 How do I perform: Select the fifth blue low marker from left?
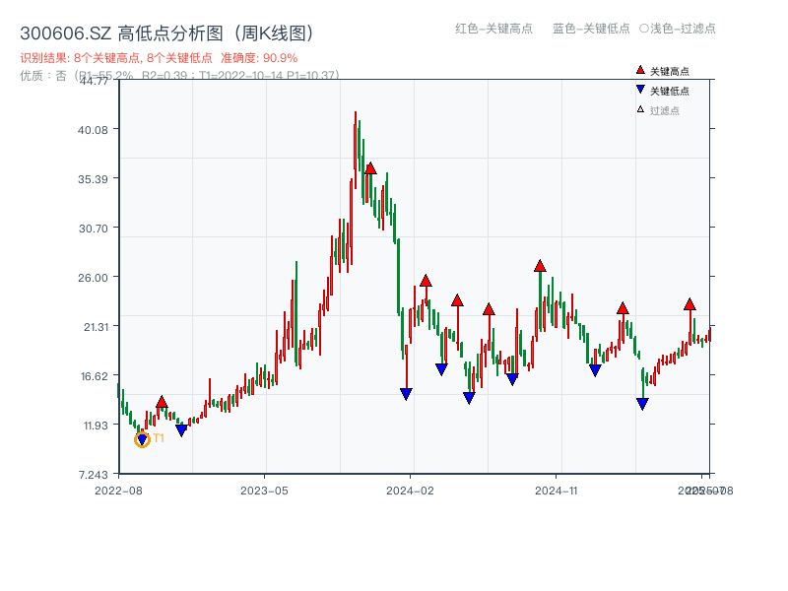pyautogui.click(x=469, y=398)
